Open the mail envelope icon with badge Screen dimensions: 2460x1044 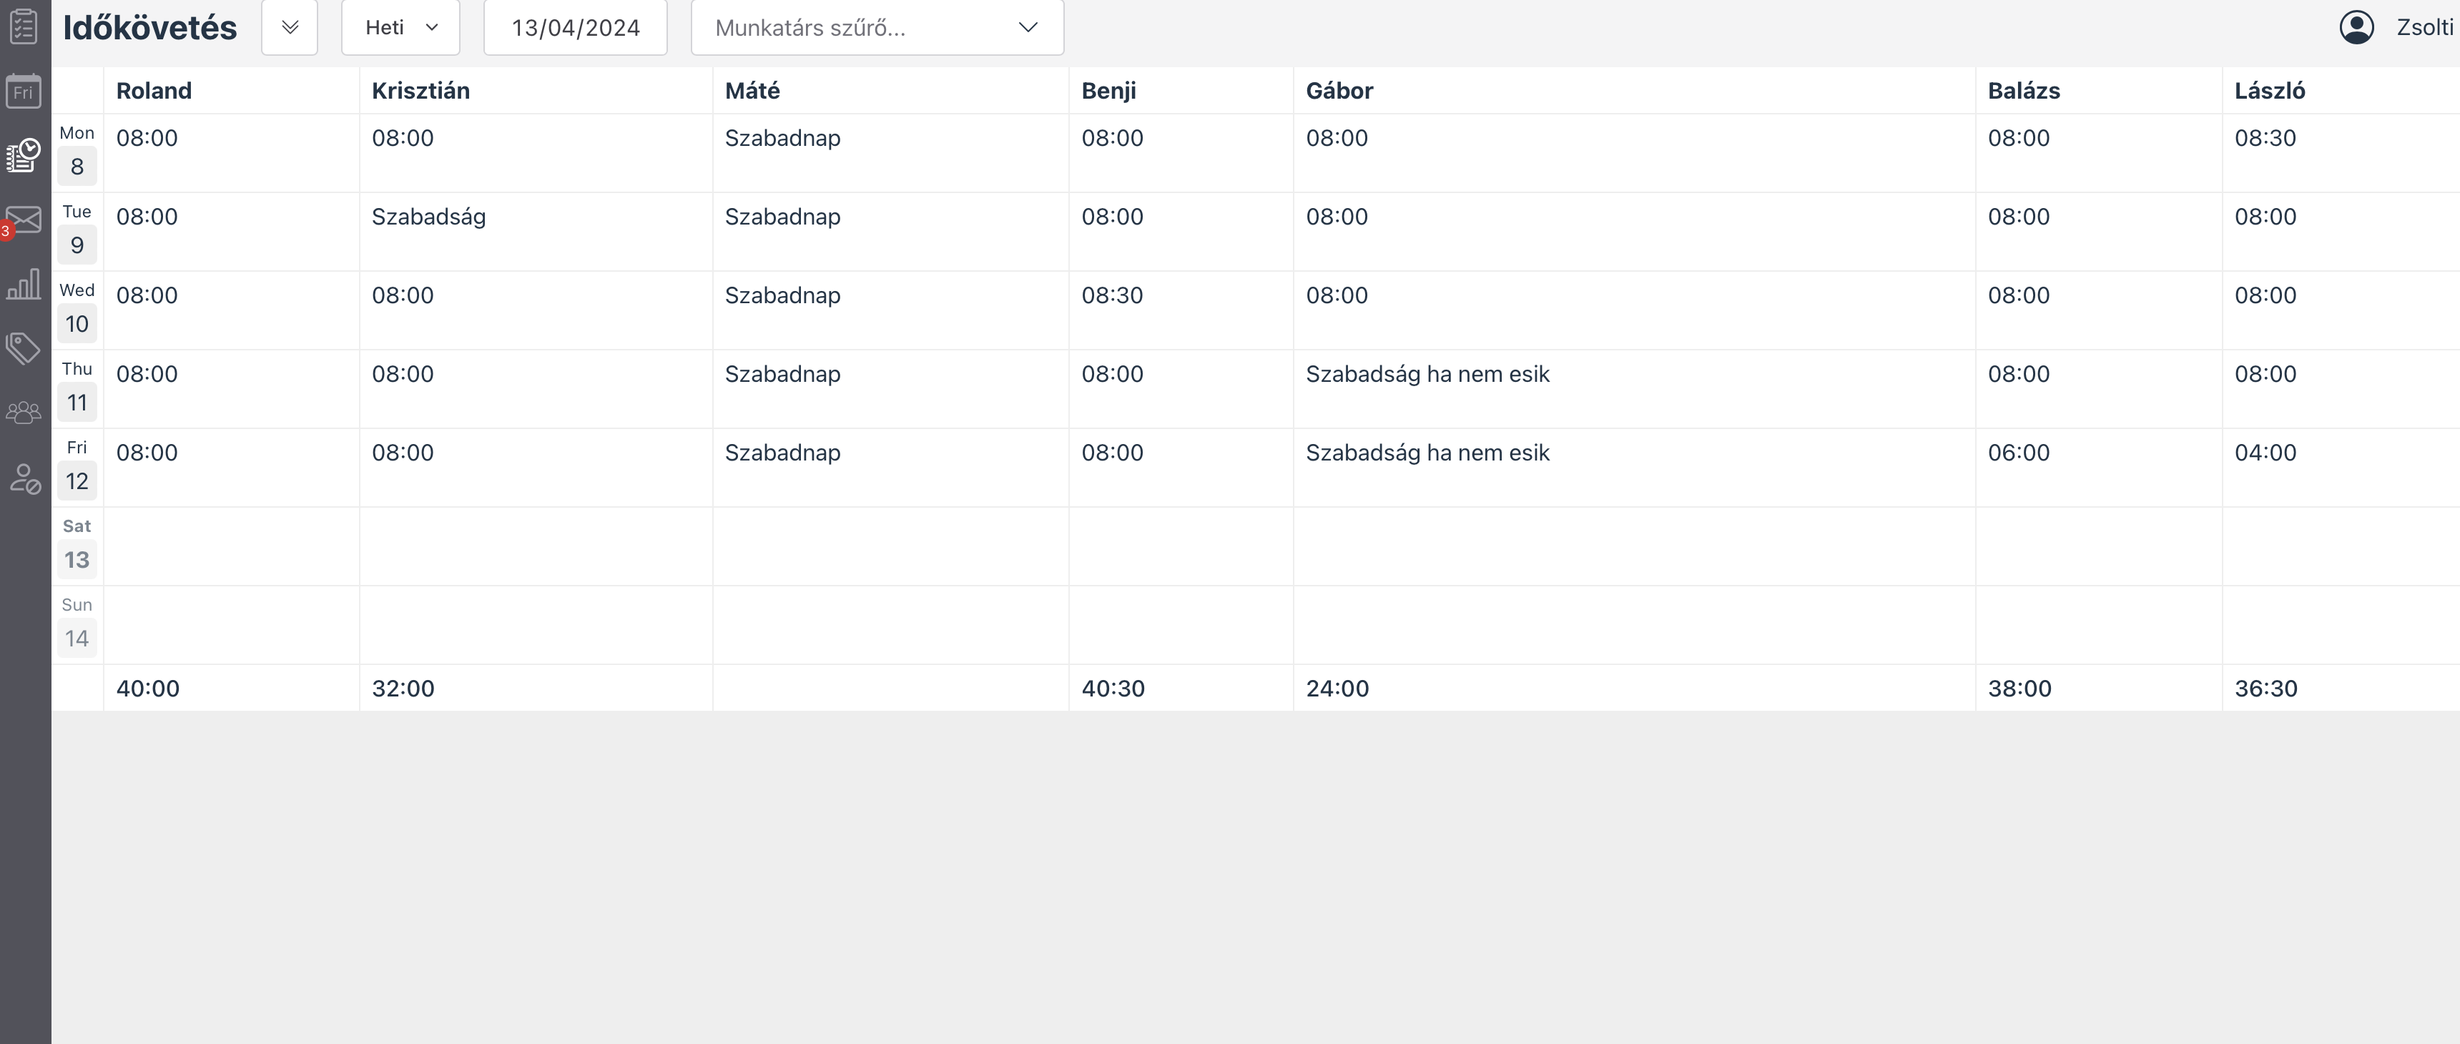(24, 220)
